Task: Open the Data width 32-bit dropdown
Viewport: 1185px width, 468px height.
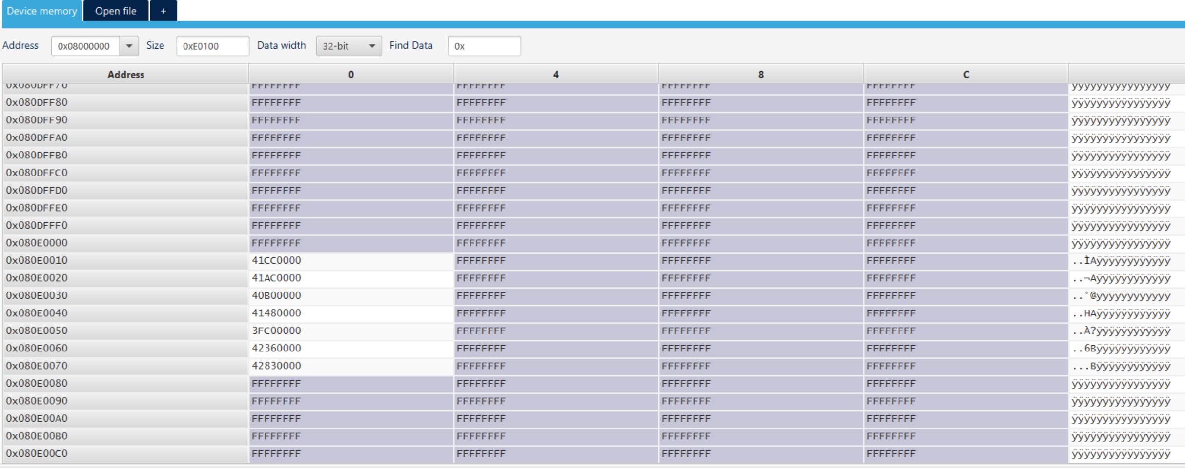Action: click(x=348, y=45)
